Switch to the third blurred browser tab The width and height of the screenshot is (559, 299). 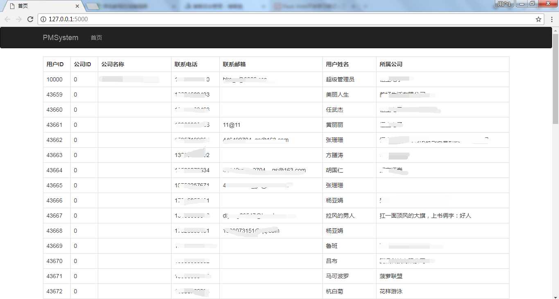(225, 6)
